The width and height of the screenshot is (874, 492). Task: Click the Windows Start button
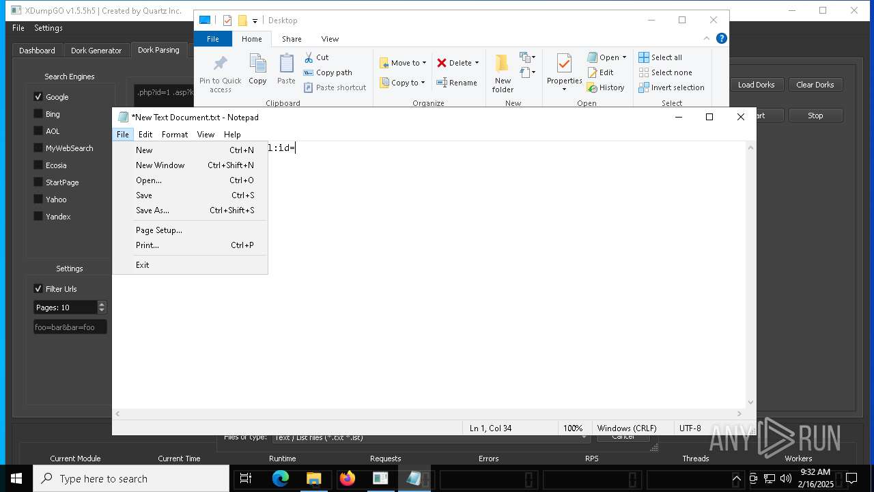pyautogui.click(x=16, y=478)
